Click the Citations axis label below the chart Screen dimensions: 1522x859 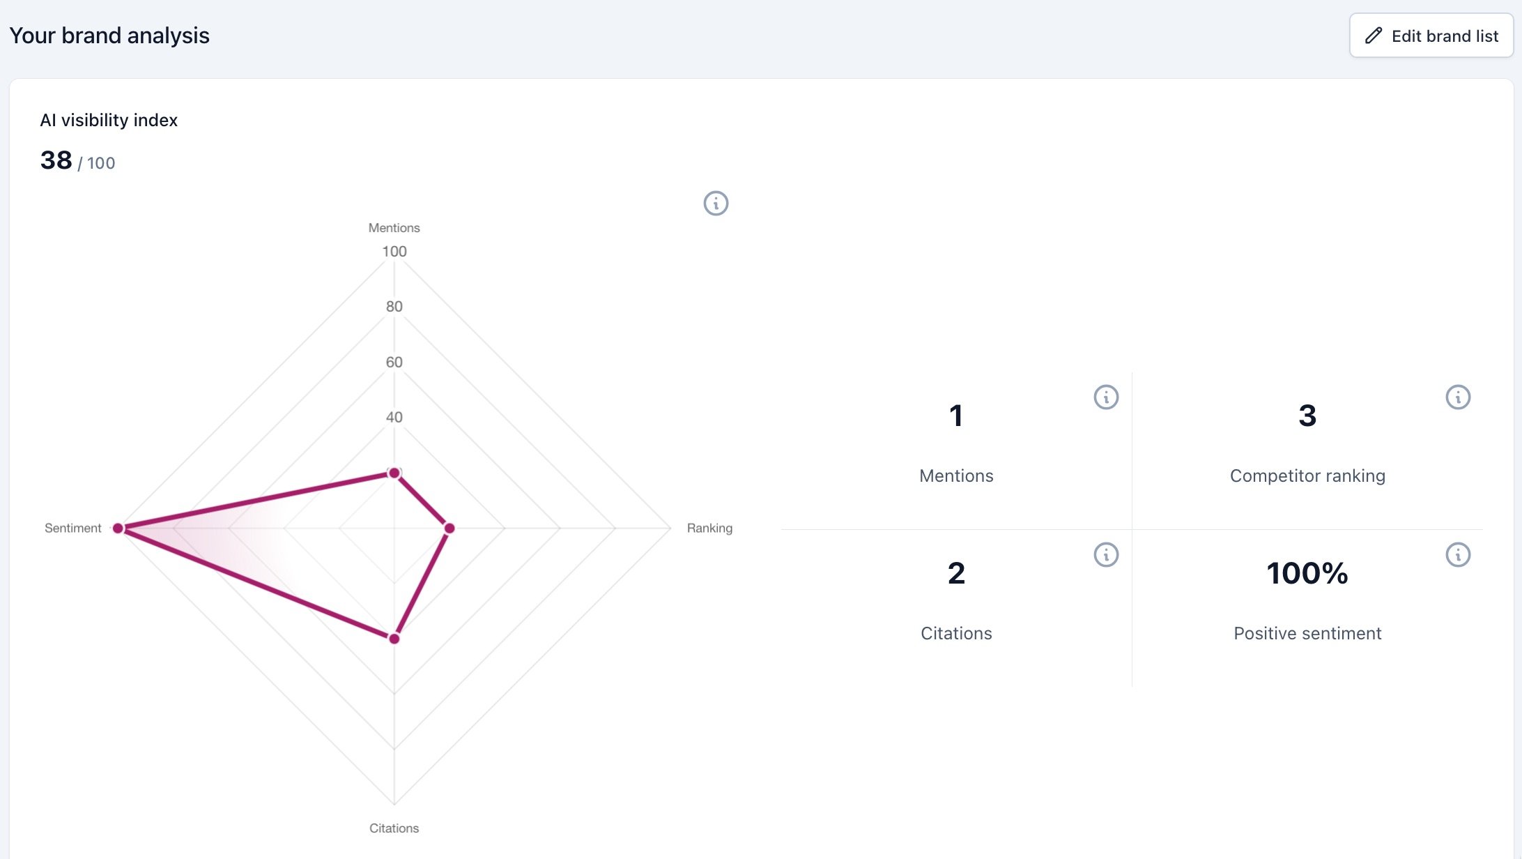tap(394, 828)
